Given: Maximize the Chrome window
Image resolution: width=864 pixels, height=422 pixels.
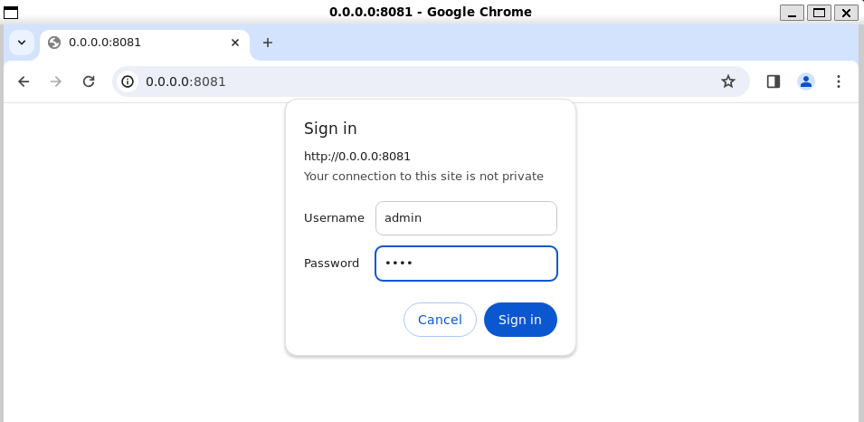Looking at the screenshot, I should pyautogui.click(x=820, y=12).
